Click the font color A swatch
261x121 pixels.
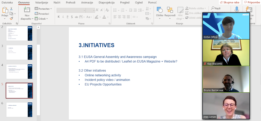tap(104, 17)
